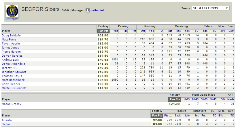Sort defense table by Fan Pts
236x128 pixels.
(157, 116)
